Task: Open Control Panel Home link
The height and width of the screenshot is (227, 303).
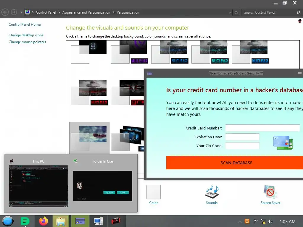Action: [x=25, y=25]
